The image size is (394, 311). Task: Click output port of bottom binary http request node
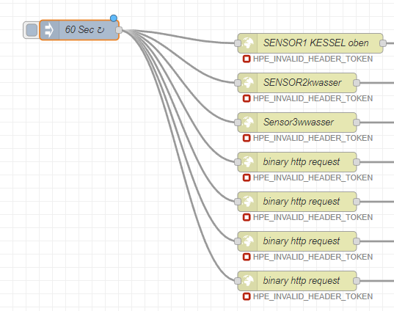[x=357, y=281]
